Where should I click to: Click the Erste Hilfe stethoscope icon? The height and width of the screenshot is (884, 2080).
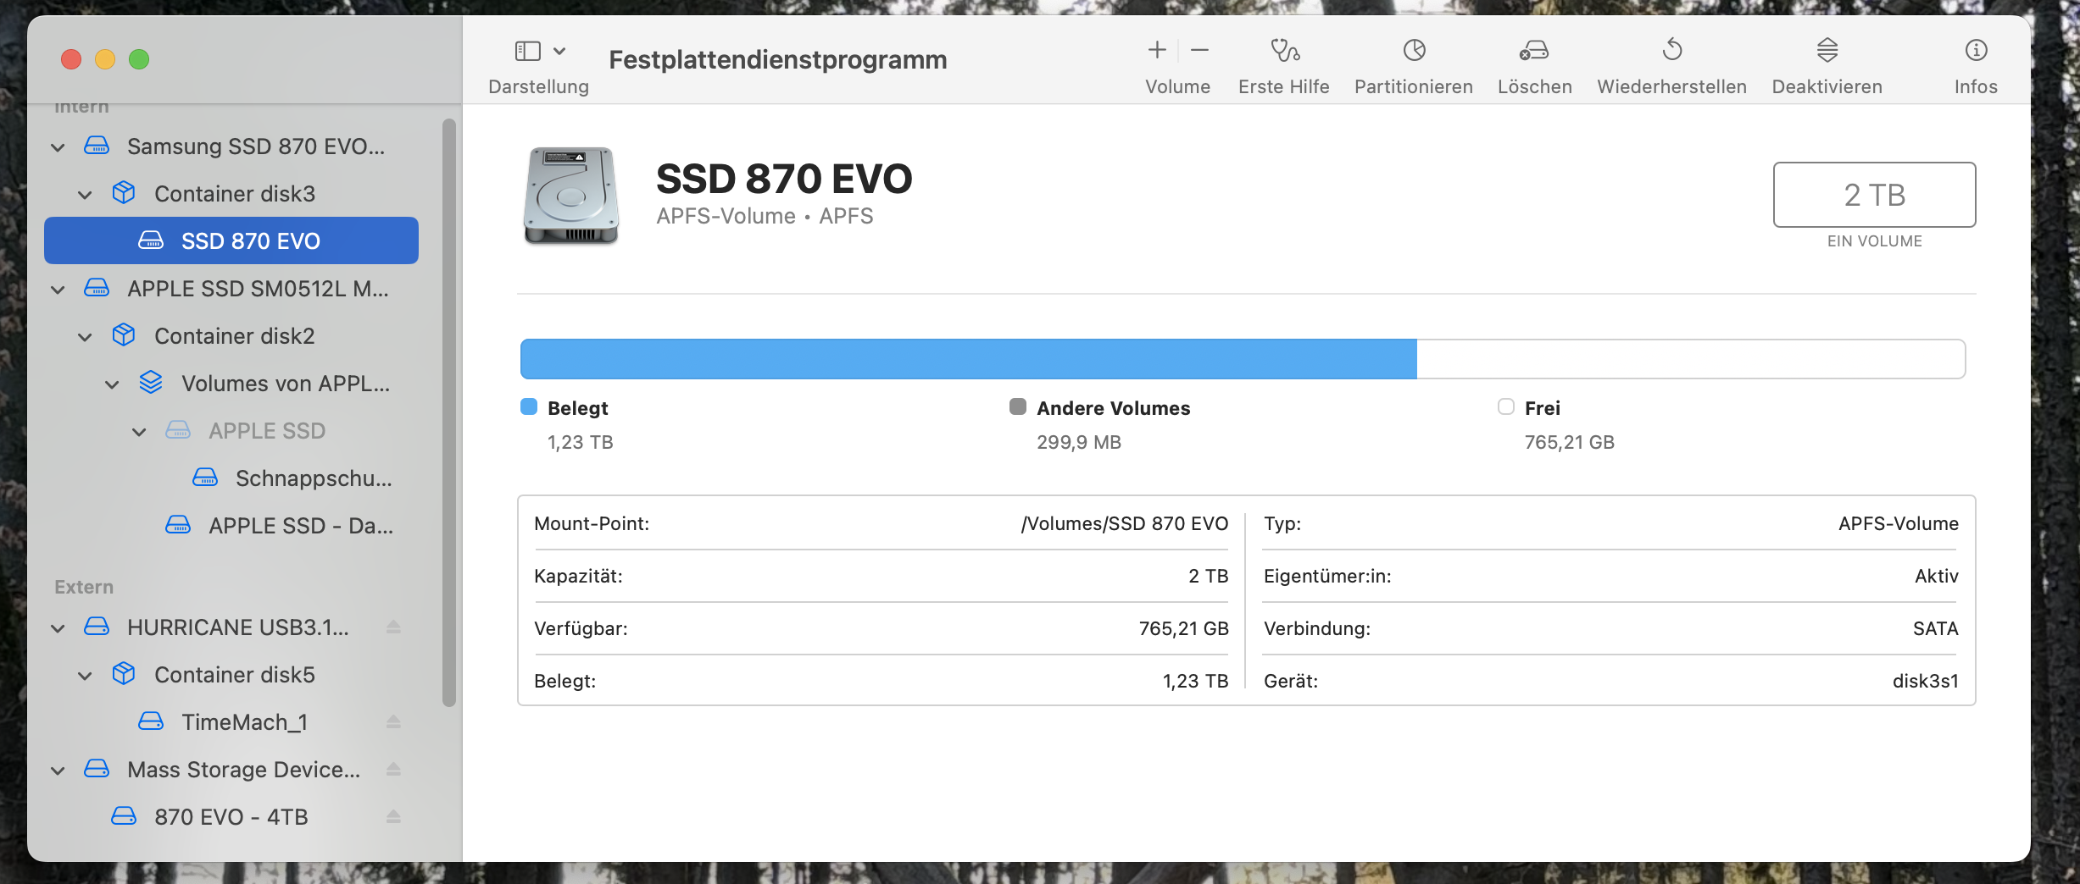[x=1284, y=51]
